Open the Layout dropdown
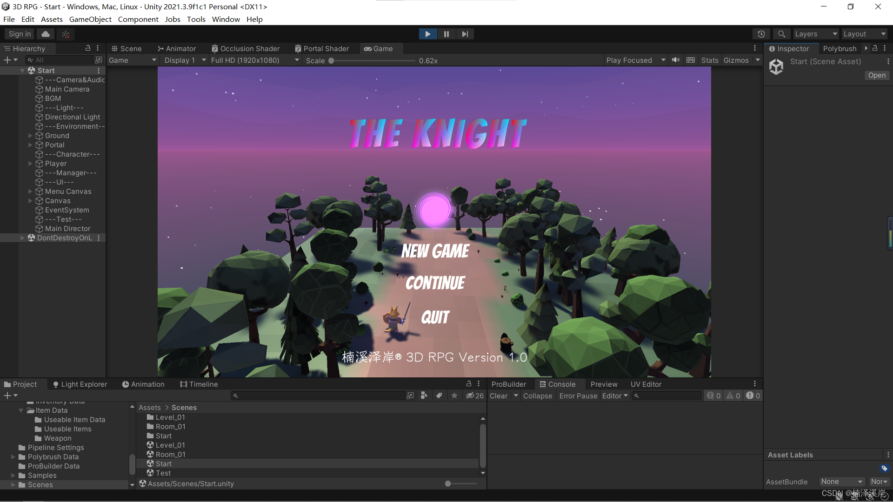 pyautogui.click(x=864, y=33)
